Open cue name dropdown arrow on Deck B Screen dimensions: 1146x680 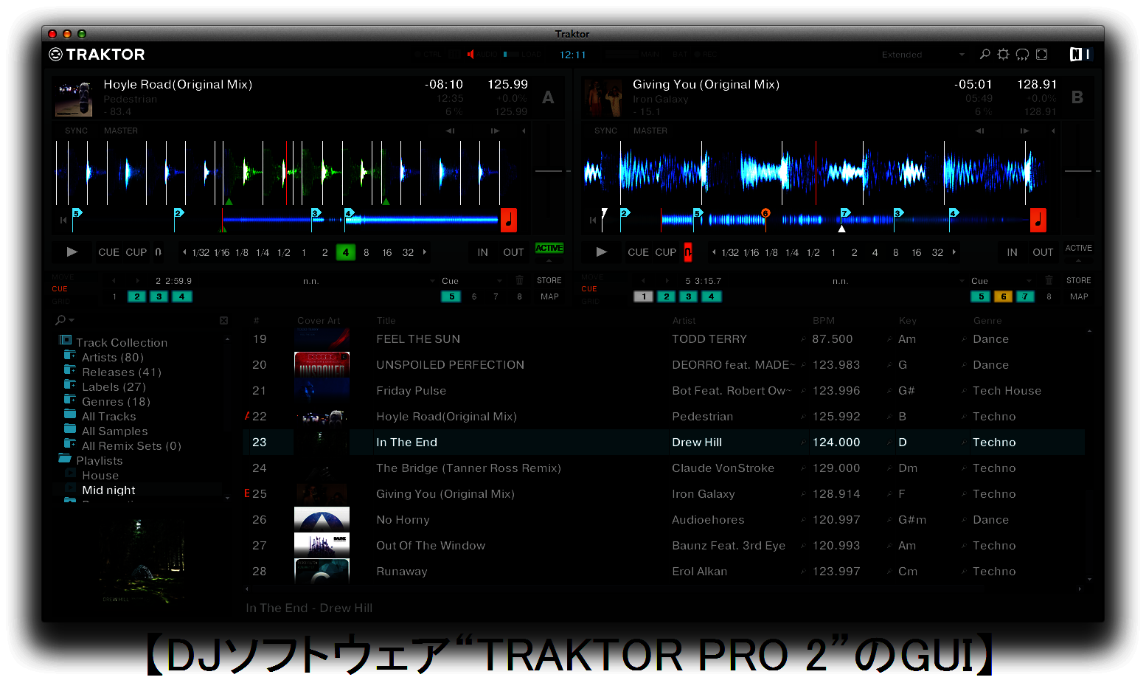tap(962, 281)
